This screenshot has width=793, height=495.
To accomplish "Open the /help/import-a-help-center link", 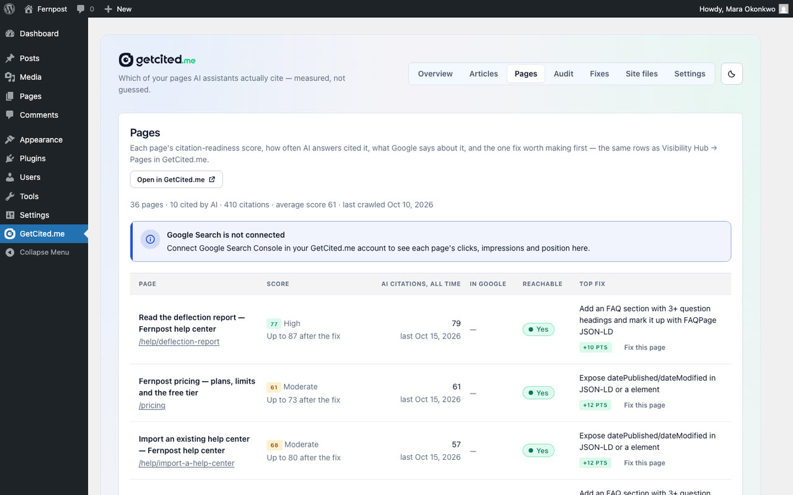I will click(x=186, y=463).
